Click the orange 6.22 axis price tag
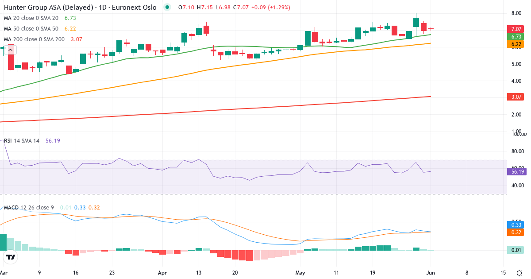Image resolution: width=531 pixels, height=279 pixels. 515,44
